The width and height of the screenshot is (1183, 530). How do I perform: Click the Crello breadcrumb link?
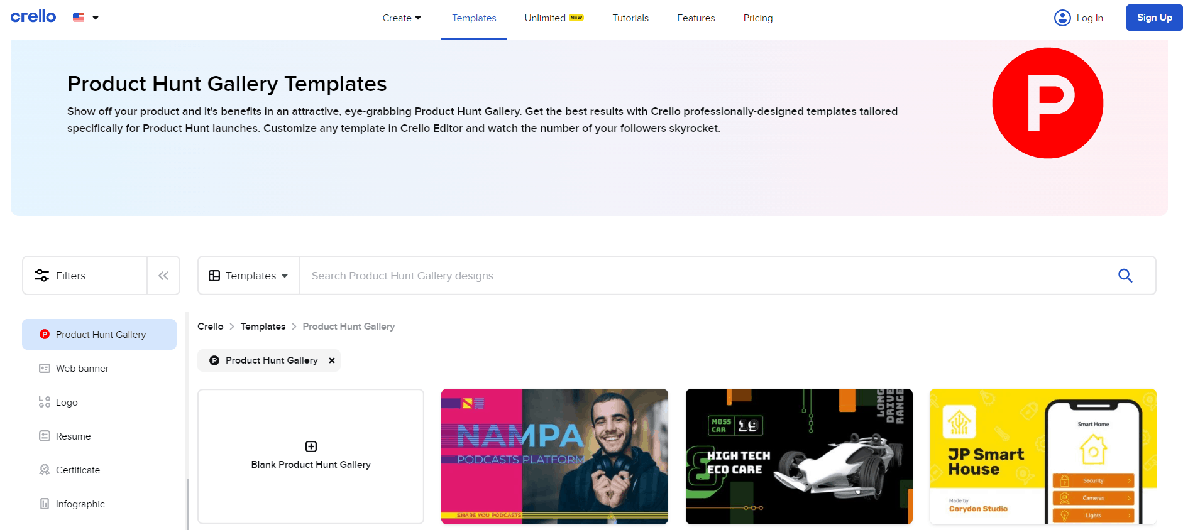tap(211, 327)
